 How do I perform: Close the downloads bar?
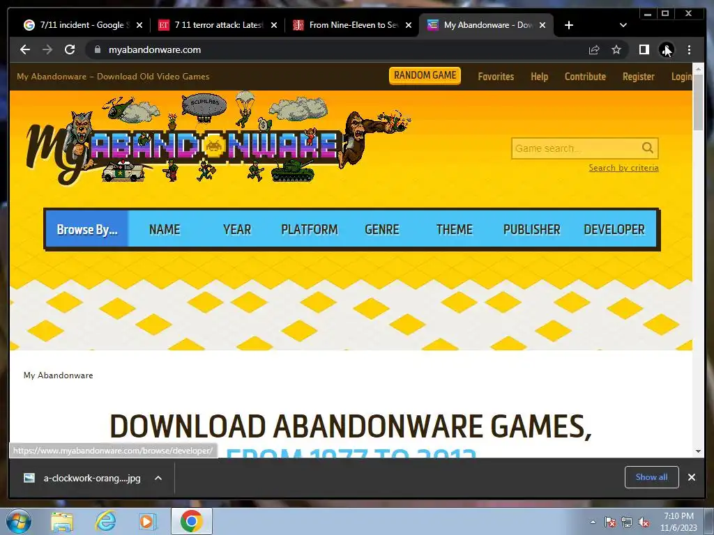pyautogui.click(x=691, y=476)
